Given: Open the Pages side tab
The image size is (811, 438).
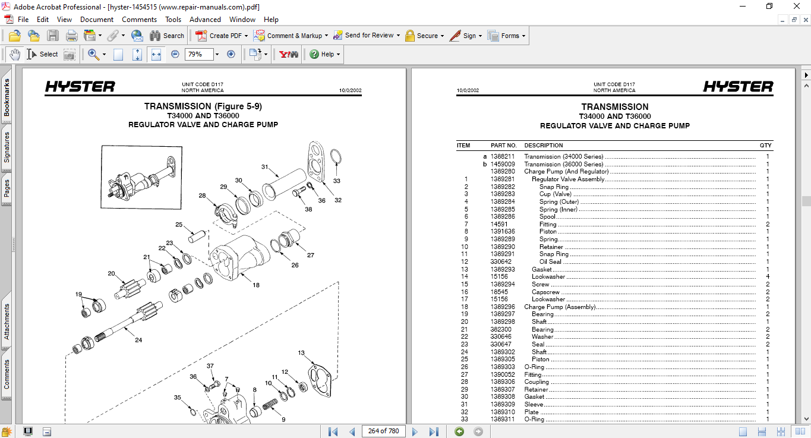Looking at the screenshot, I should click(x=7, y=190).
